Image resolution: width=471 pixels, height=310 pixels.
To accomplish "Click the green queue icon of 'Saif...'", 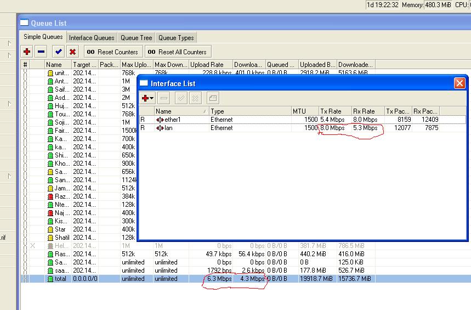I will click(50, 89).
